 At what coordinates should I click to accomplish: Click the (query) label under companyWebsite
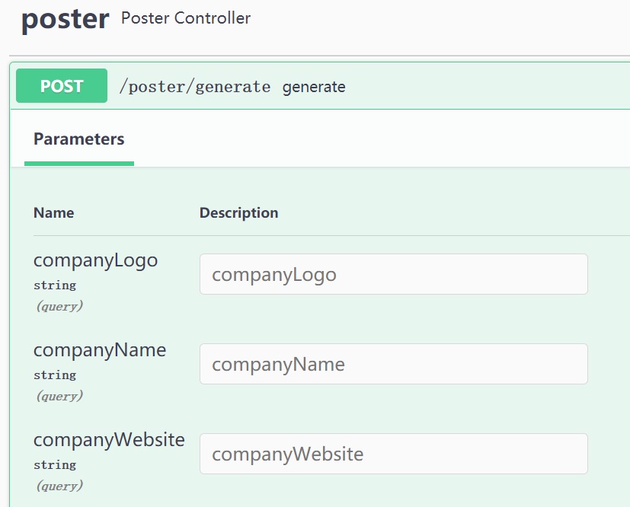[59, 486]
